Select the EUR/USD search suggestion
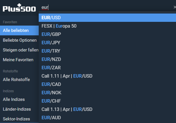The width and height of the screenshot is (176, 123). pos(107,18)
